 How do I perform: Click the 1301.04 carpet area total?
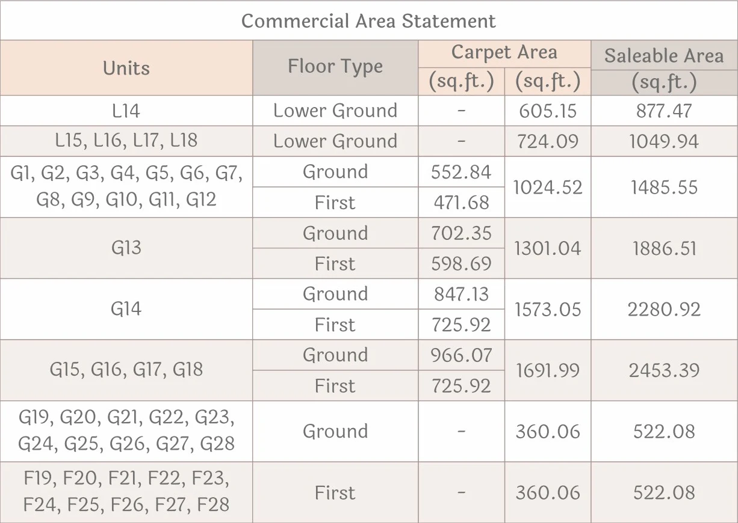coord(548,248)
